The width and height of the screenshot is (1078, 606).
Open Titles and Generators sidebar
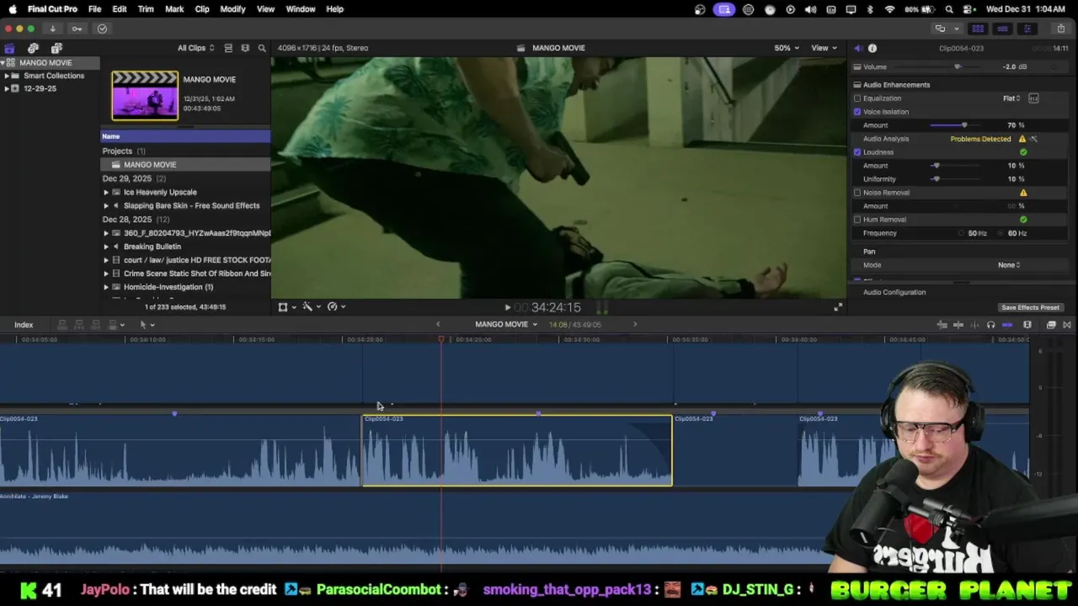pyautogui.click(x=56, y=48)
